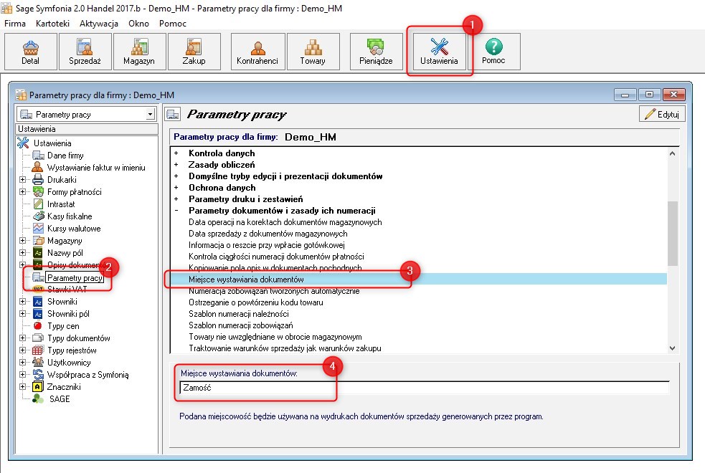
Task: Click the Miejsce wystawiania dokumentów input field
Action: [x=425, y=388]
